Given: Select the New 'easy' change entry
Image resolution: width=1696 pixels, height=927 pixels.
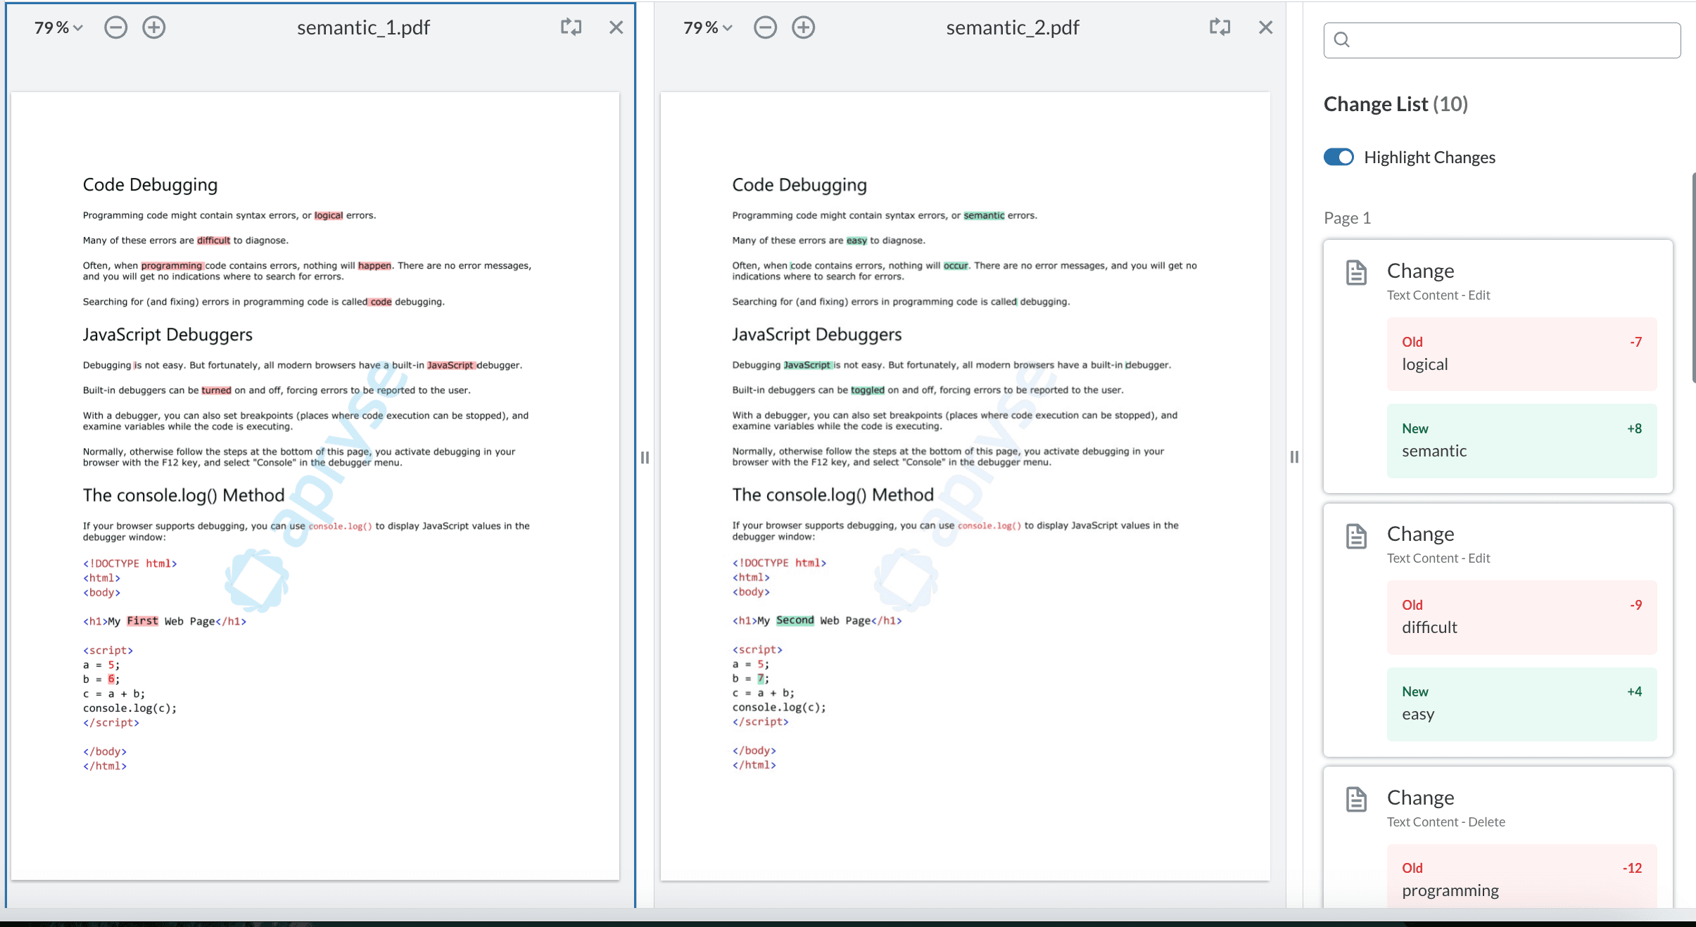Looking at the screenshot, I should (x=1521, y=703).
